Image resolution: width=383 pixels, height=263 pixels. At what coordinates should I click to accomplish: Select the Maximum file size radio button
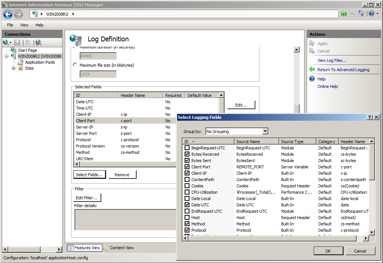[75, 65]
